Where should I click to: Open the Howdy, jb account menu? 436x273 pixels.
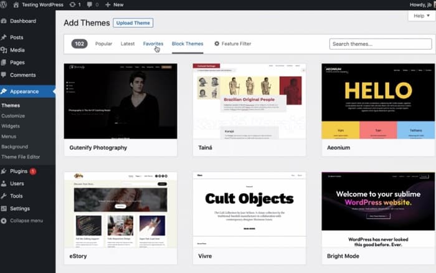pos(422,5)
